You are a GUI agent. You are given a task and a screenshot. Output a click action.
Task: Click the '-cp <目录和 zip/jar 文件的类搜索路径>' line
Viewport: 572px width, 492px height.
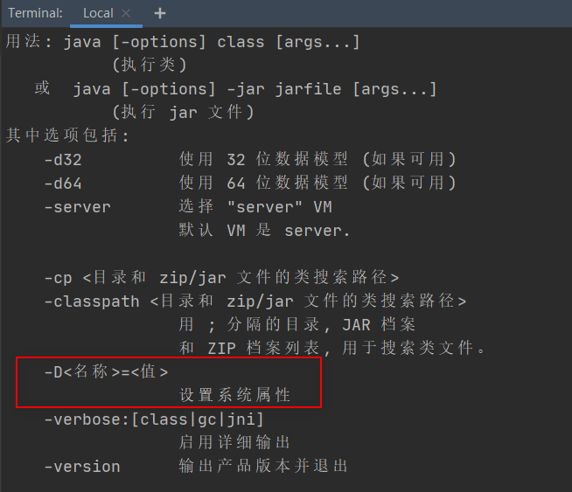click(x=221, y=277)
